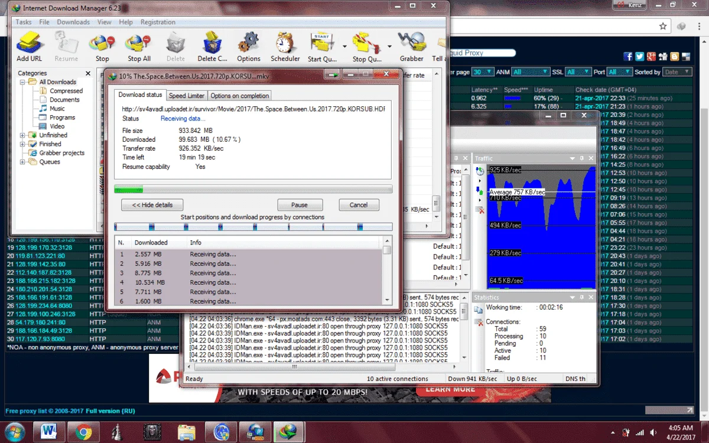Viewport: 709px width, 443px height.
Task: Open the Downloads menu
Action: click(73, 22)
